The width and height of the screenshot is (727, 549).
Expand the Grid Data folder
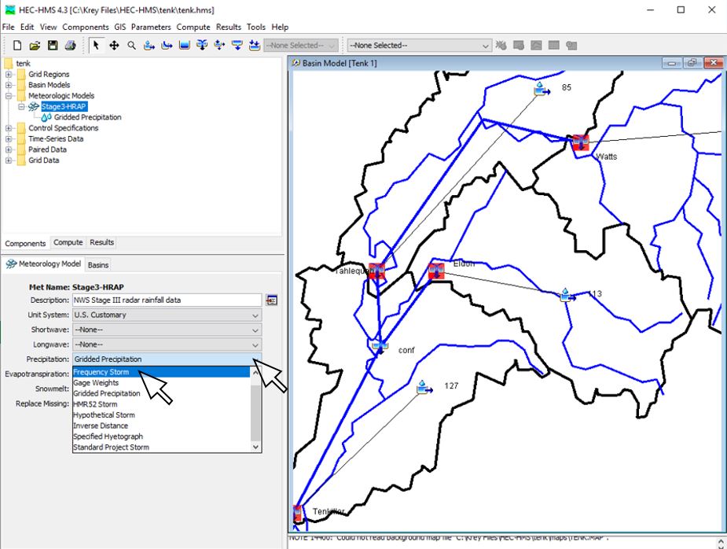coord(9,160)
